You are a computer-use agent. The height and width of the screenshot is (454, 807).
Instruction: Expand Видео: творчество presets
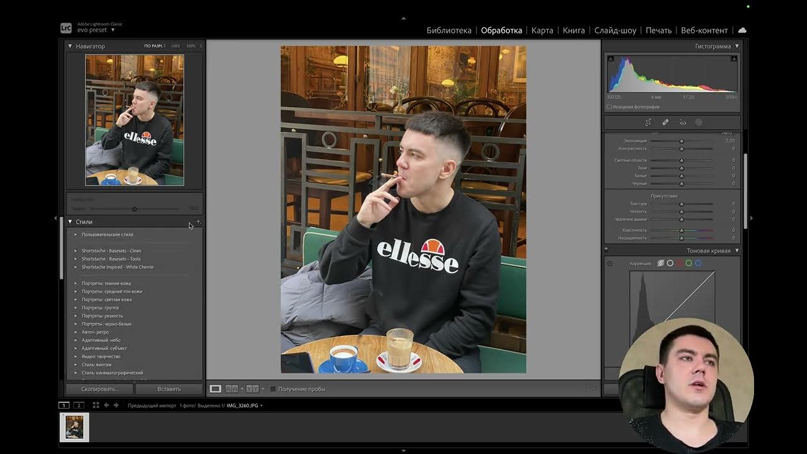(x=76, y=357)
